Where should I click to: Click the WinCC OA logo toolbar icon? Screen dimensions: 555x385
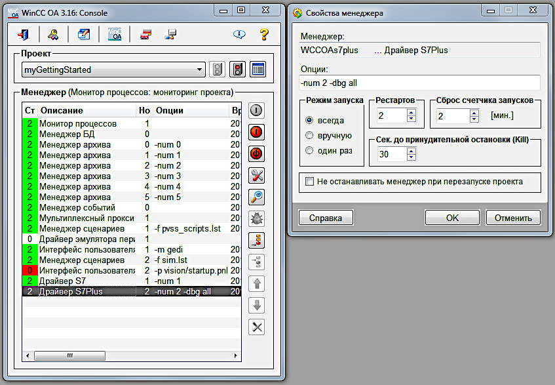click(x=115, y=34)
